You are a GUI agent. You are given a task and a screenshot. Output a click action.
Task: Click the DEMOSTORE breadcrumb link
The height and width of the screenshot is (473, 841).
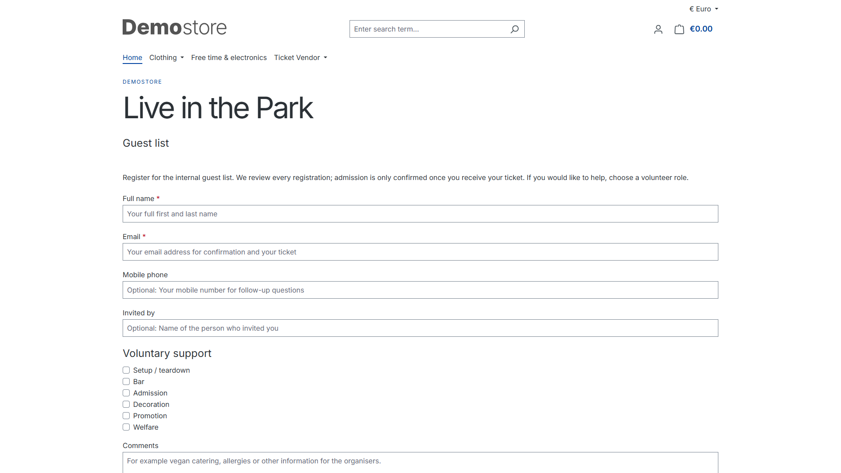(142, 82)
